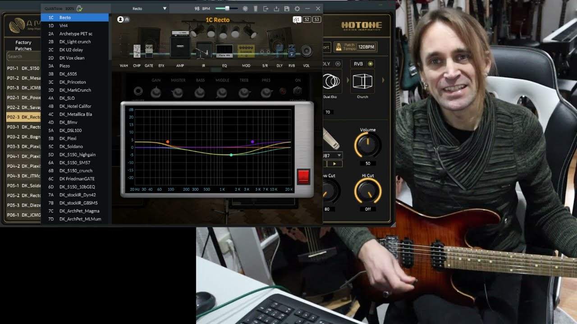Open the Recto patch dropdown arrow

tap(165, 9)
